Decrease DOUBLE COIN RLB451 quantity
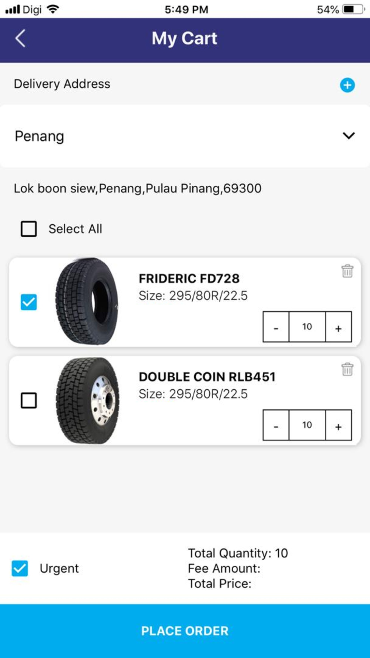 276,425
